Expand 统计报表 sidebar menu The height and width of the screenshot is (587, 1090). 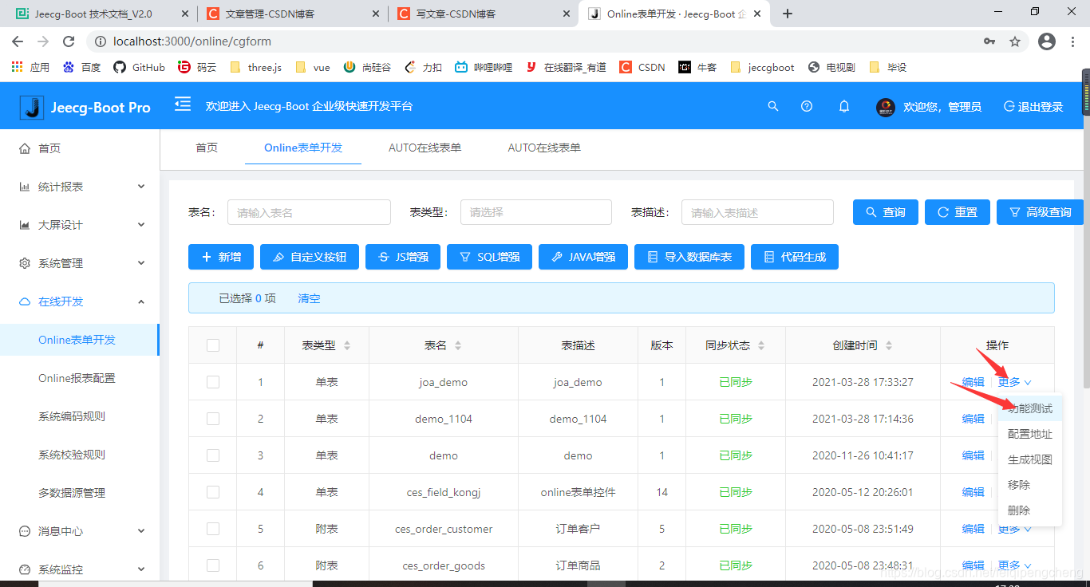point(80,187)
